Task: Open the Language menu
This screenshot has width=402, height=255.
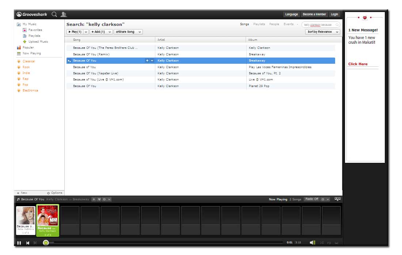Action: tap(292, 14)
